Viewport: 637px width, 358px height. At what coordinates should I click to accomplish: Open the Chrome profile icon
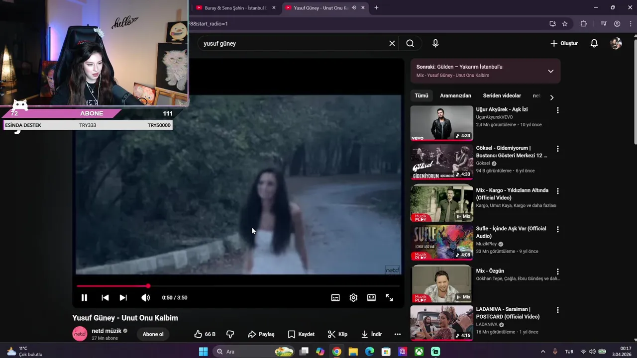(617, 23)
